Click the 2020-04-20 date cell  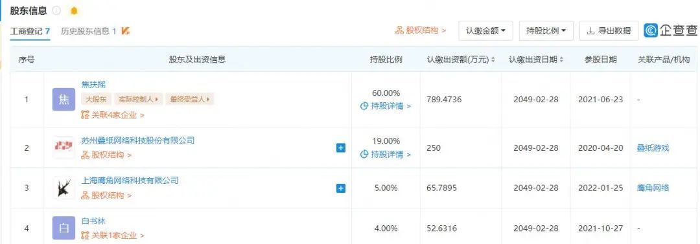[x=600, y=148]
